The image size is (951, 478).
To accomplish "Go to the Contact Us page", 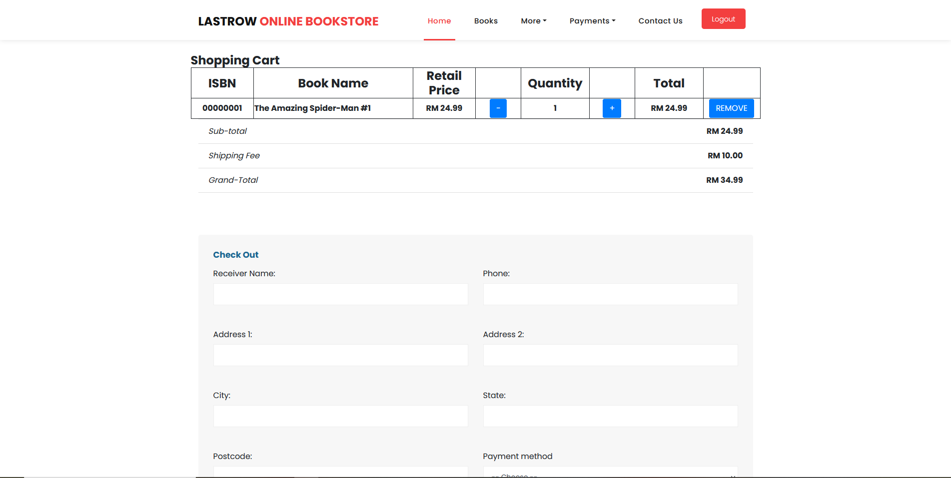I will click(660, 20).
